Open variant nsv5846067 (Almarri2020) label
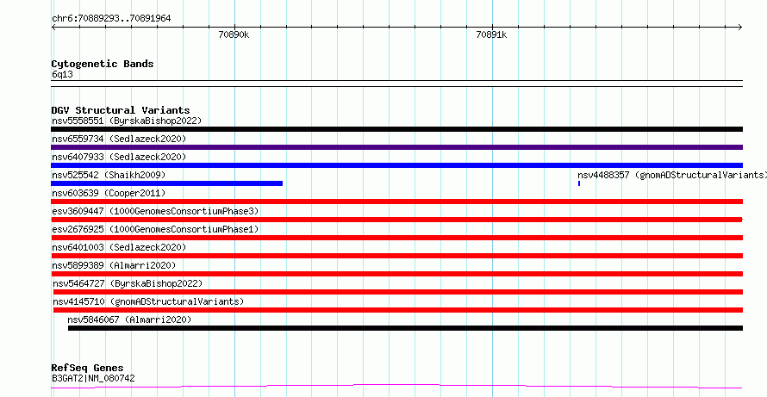The image size is (767, 397). coord(129,319)
